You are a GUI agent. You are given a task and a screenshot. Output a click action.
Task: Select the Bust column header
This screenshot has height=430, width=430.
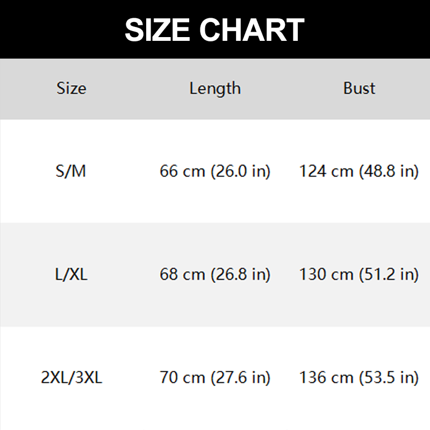[x=359, y=88]
